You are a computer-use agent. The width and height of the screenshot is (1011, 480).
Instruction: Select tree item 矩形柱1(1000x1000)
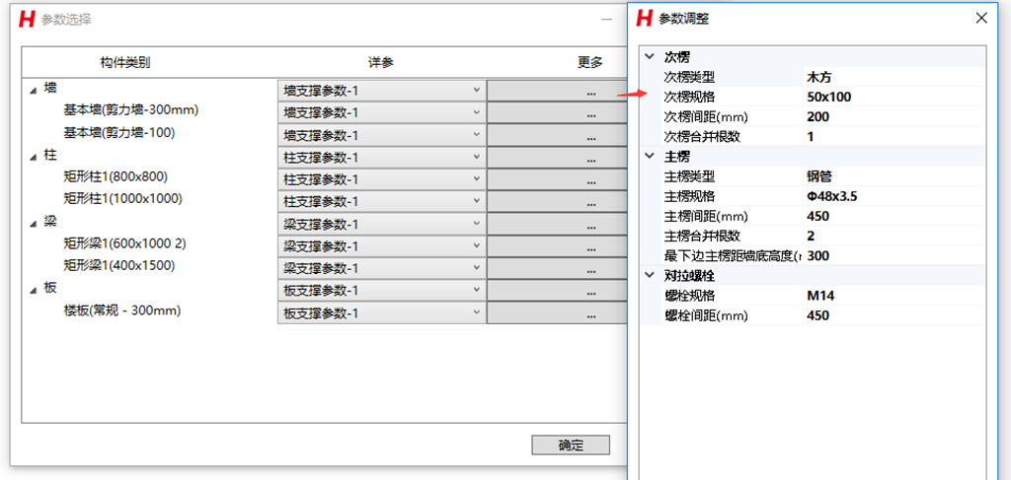122,199
